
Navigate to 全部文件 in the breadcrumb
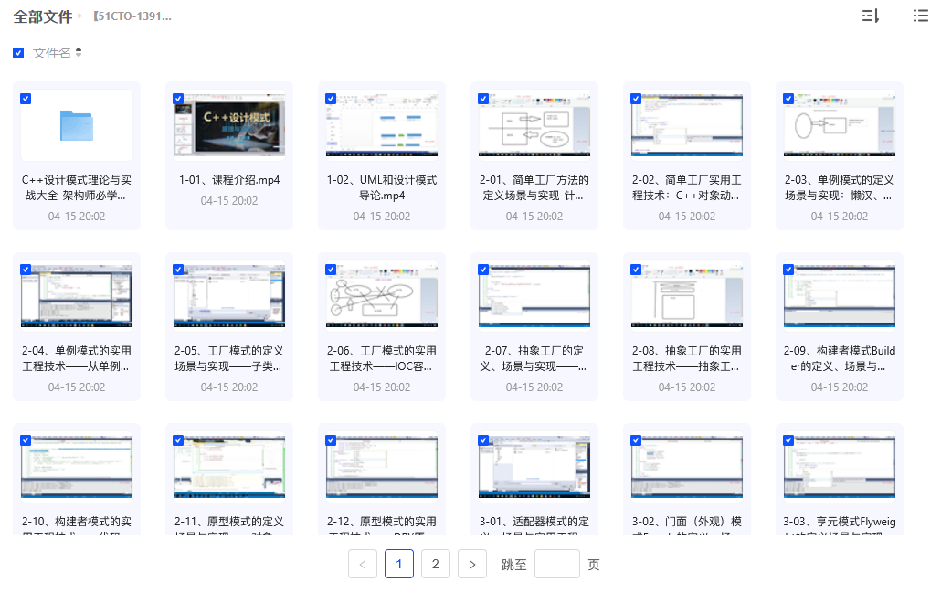pos(42,16)
